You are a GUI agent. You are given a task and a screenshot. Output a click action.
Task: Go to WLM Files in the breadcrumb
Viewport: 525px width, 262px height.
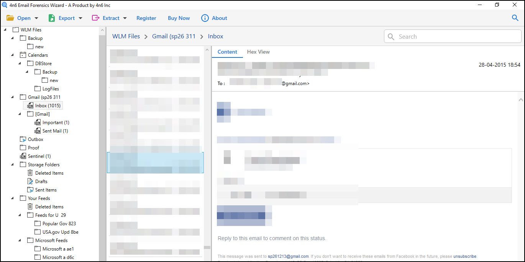coord(126,36)
